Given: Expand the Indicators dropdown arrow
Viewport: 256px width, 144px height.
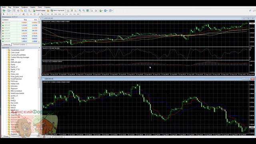Looking at the screenshot, I should [x=102, y=11].
